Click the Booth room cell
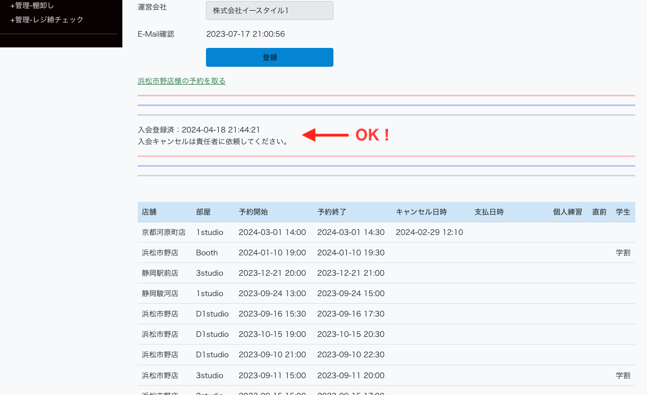Image resolution: width=647 pixels, height=395 pixels. click(x=206, y=253)
